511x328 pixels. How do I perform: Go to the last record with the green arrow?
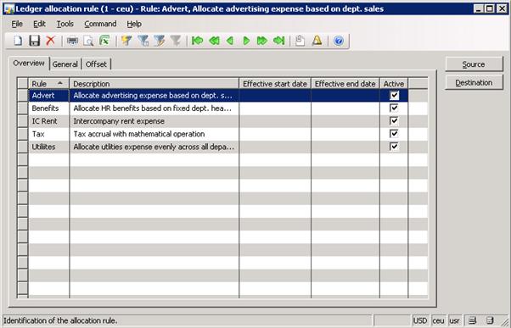pos(279,41)
